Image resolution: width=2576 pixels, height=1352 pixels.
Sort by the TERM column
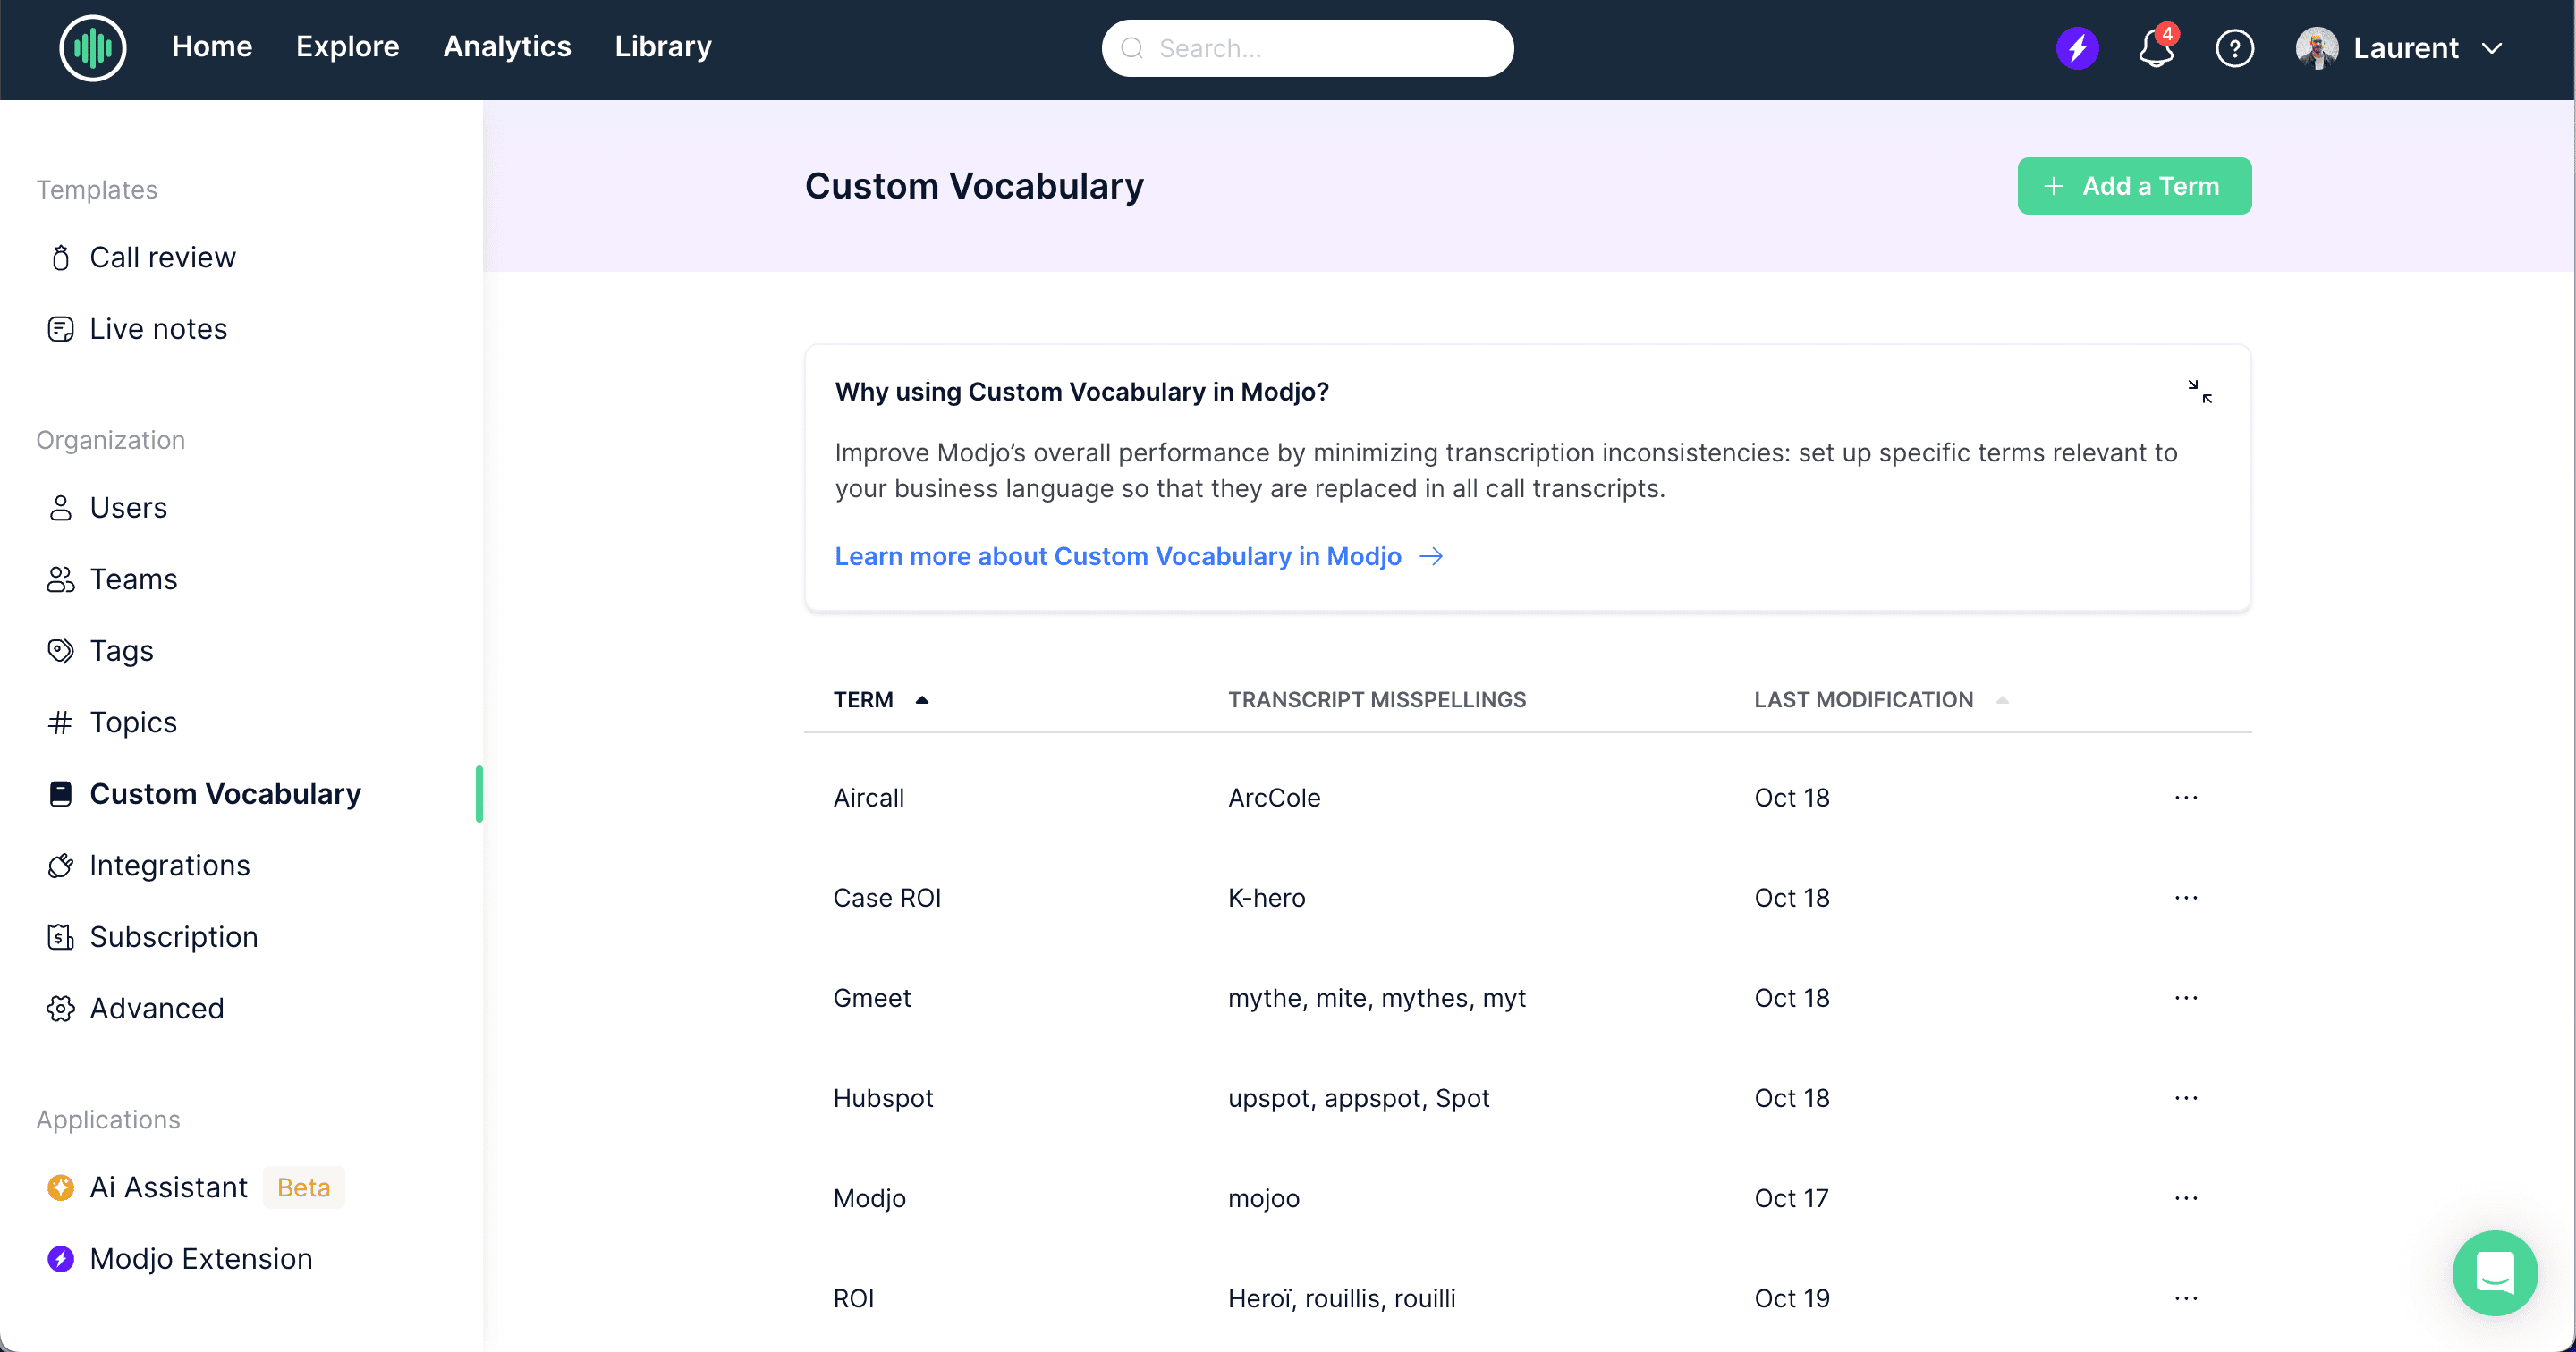(x=881, y=700)
